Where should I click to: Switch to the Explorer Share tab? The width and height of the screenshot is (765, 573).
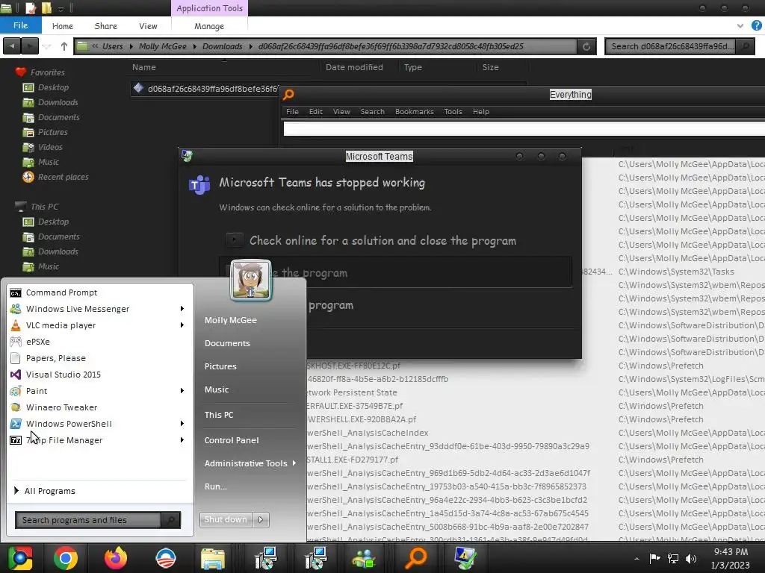106,26
